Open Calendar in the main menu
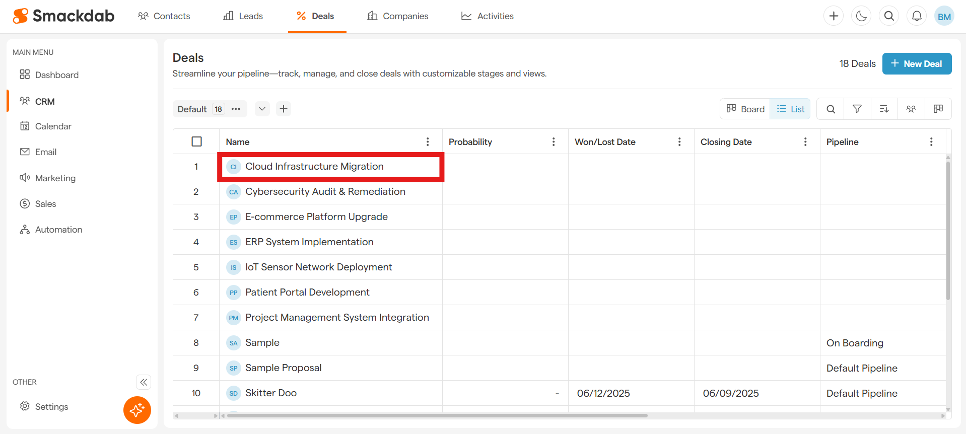The height and width of the screenshot is (434, 966). (x=53, y=126)
